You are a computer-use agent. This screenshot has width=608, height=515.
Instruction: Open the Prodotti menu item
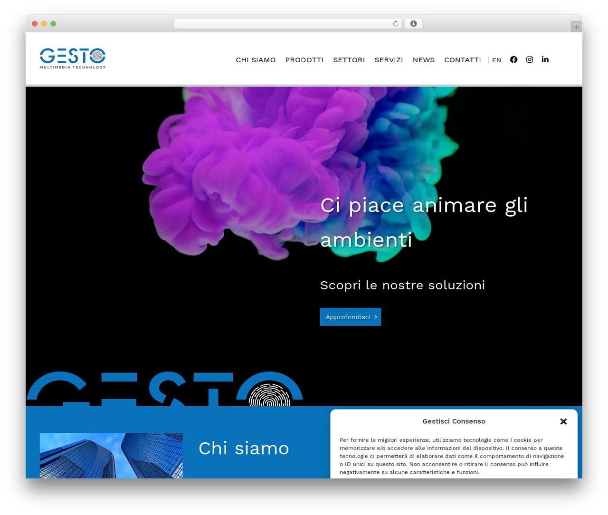[x=304, y=60]
